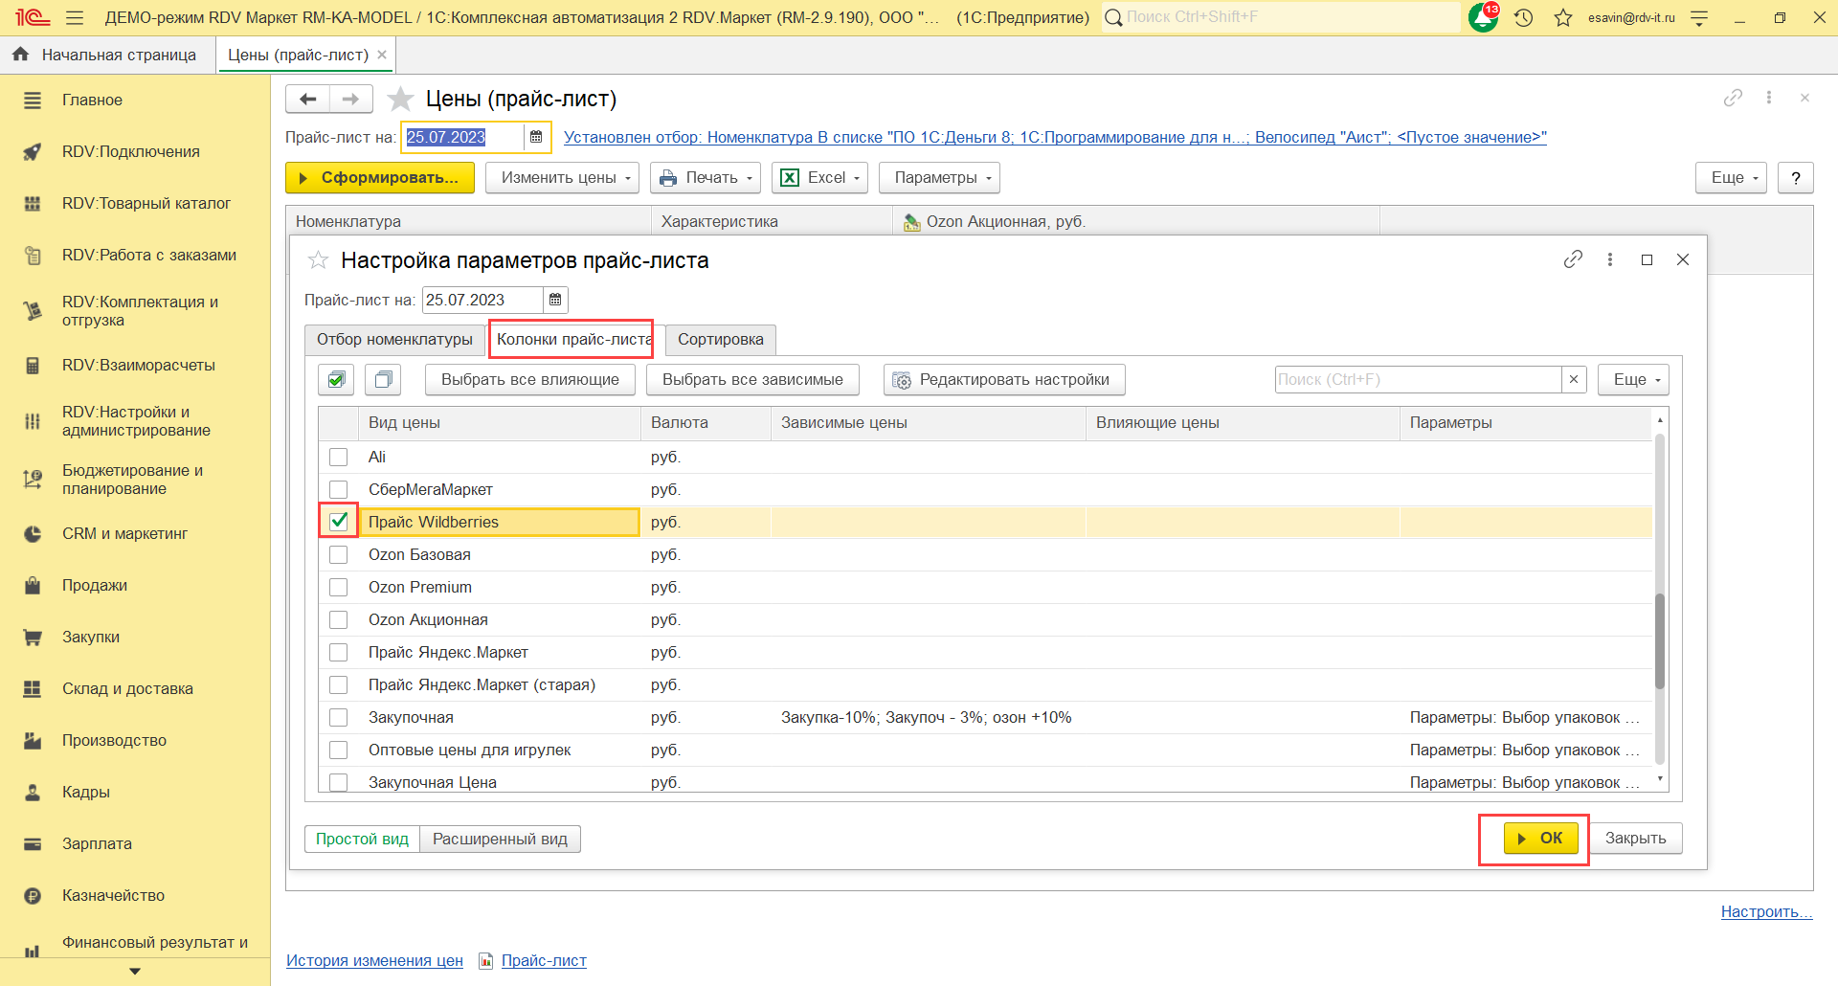Viewport: 1838px width, 986px height.
Task: Copy link to settings dialog
Action: click(x=1573, y=259)
